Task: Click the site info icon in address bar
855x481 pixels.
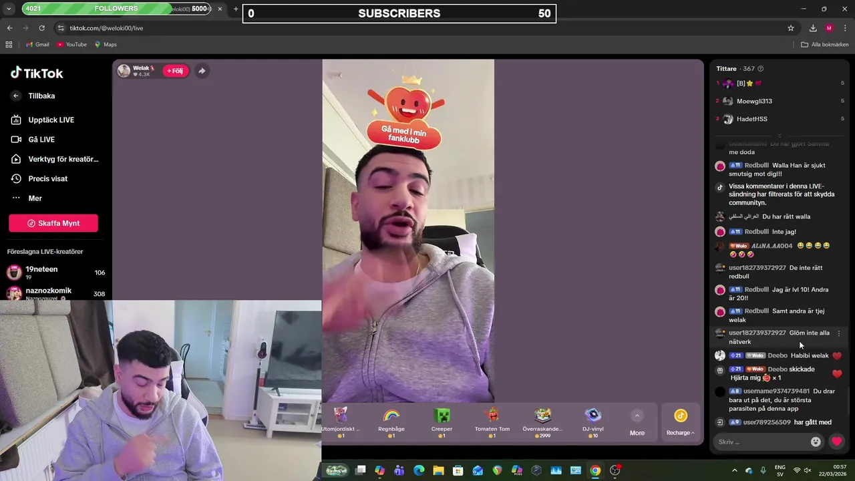Action: [x=61, y=28]
